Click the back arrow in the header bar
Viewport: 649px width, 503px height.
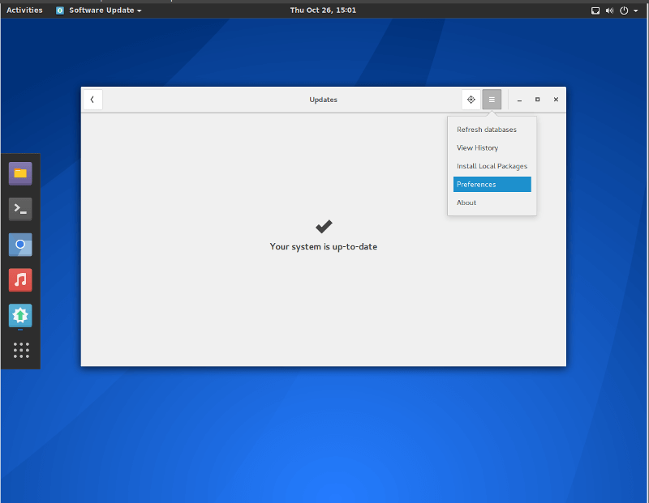92,99
